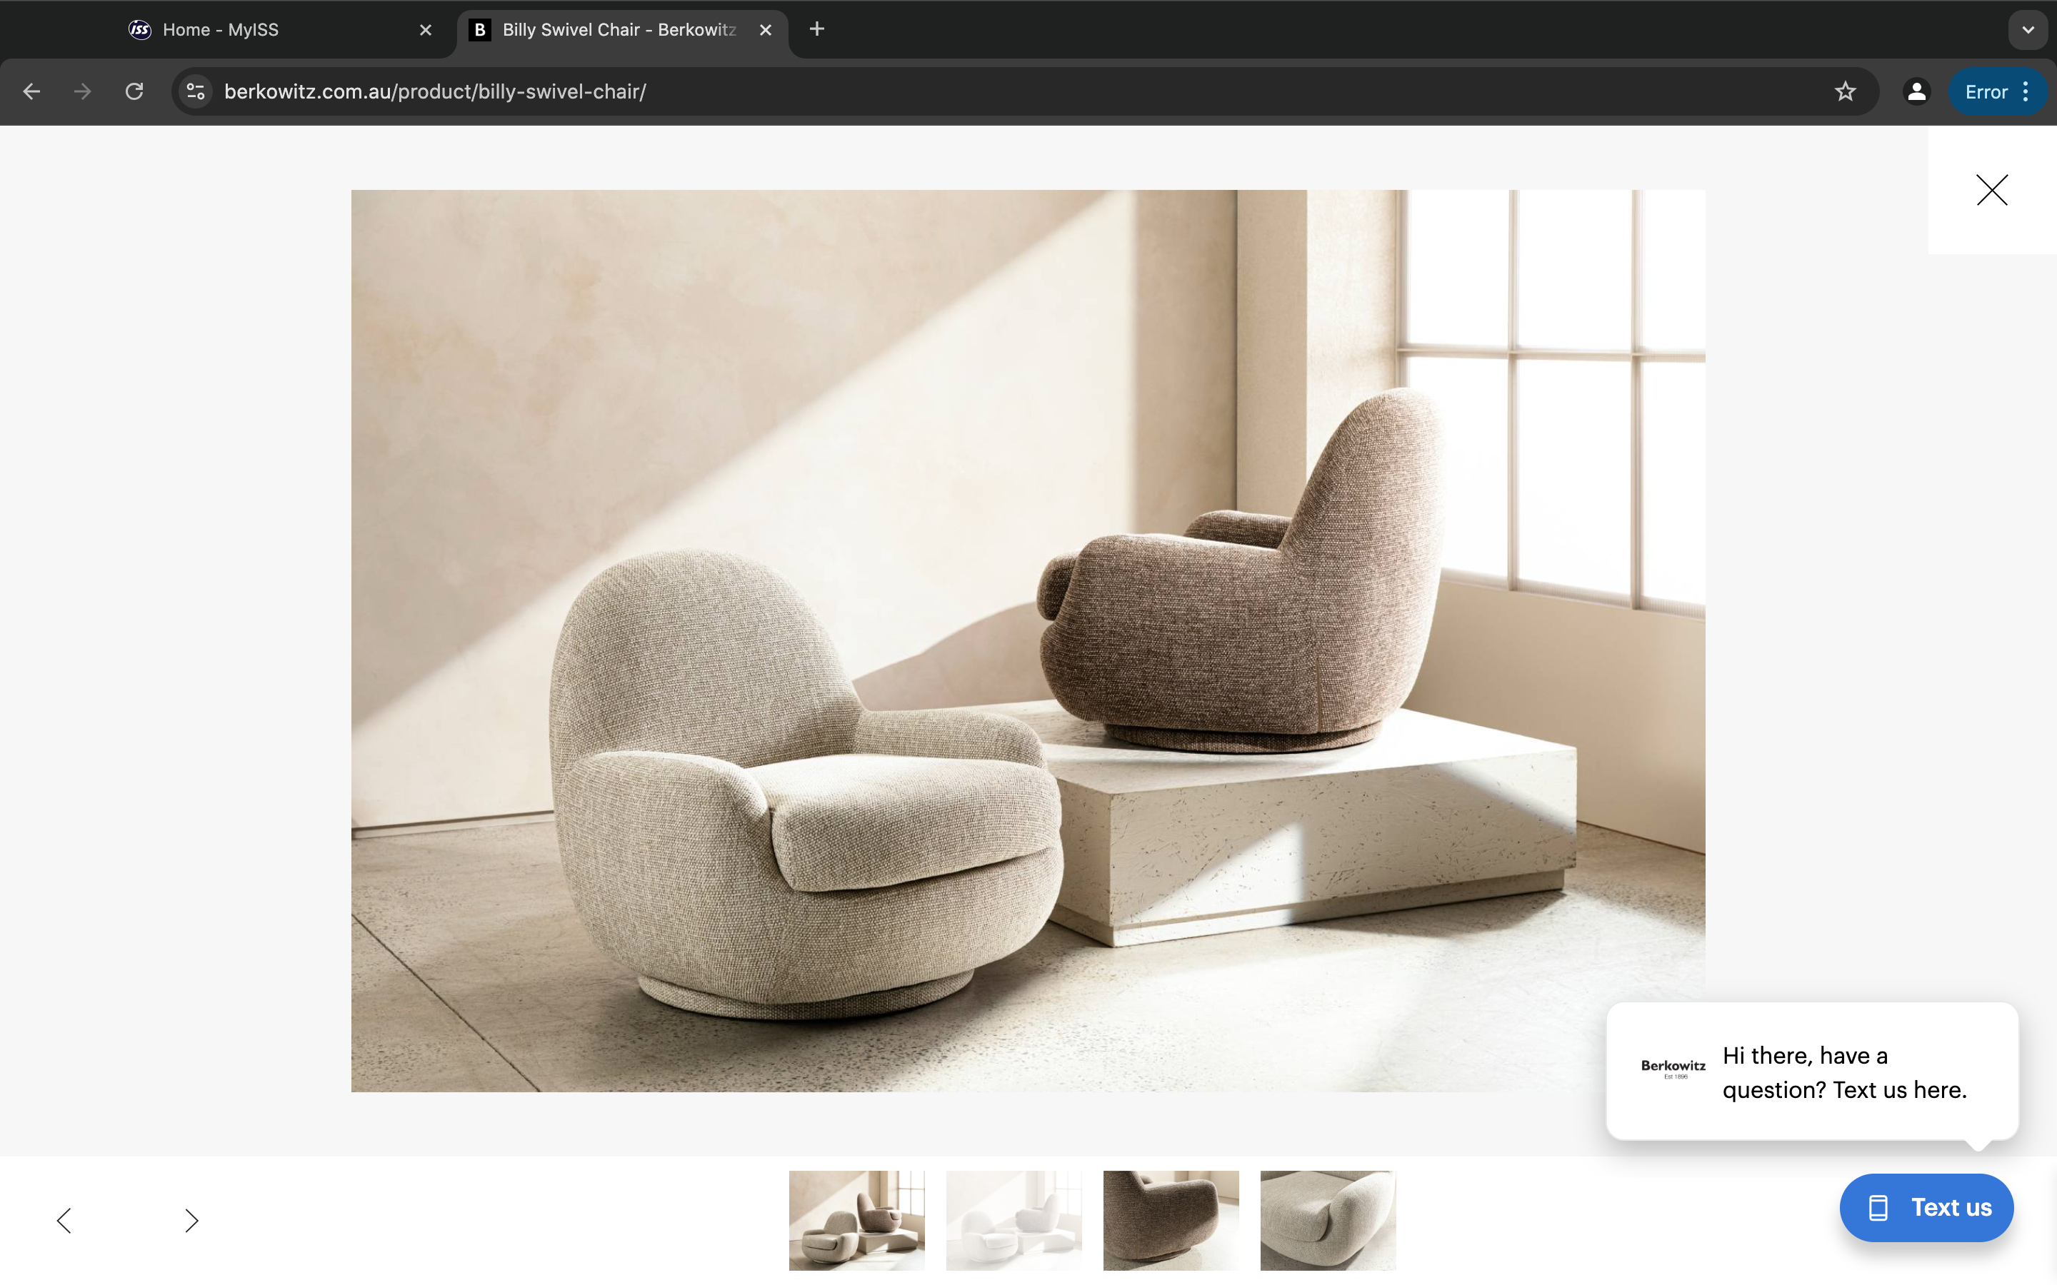Expand the tab search dropdown arrow
Screen dimensions: 2057x1285
[x=2028, y=30]
